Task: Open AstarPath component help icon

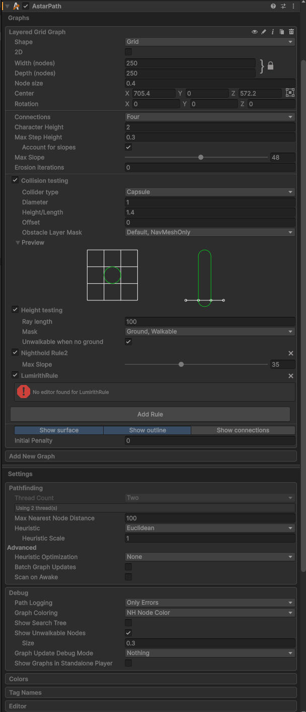Action: tap(273, 6)
